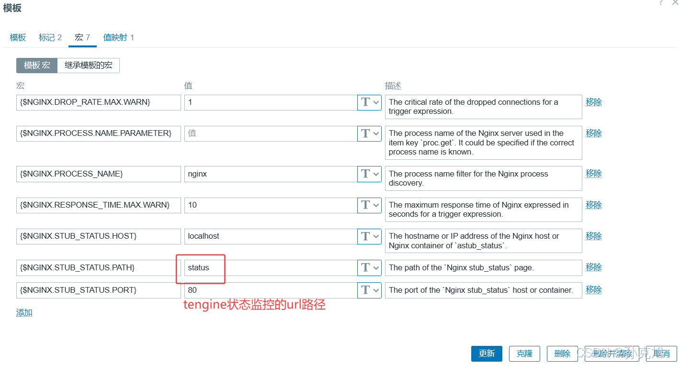Viewport: 680px width, 365px height.
Task: Click the {$NGINX.PROCESS.NAME.PARAMETER} macro name field
Action: click(99, 133)
